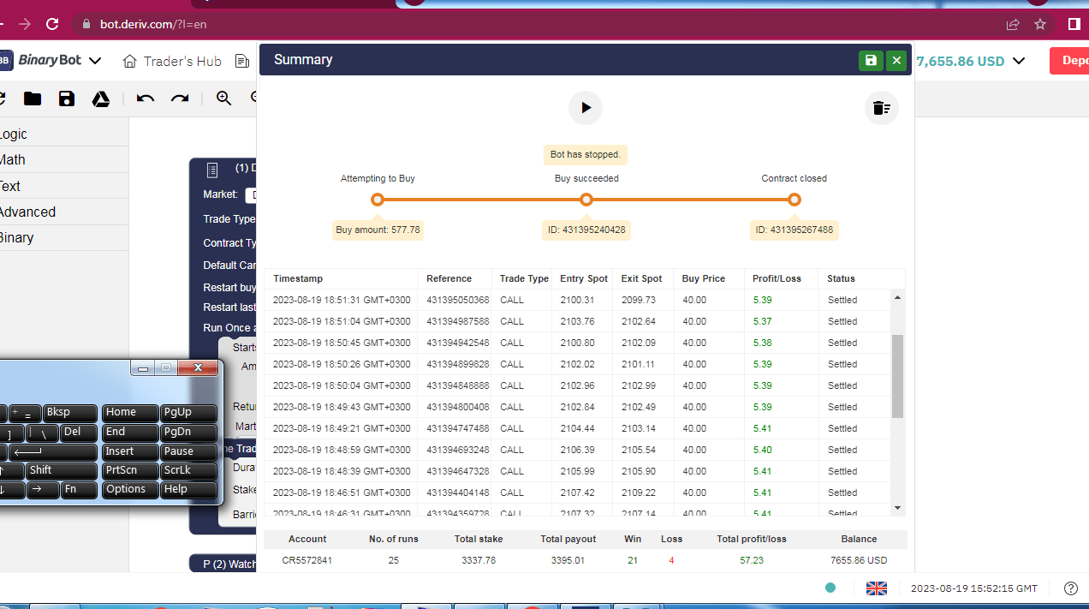Image resolution: width=1089 pixels, height=609 pixels.
Task: Close the Summary panel
Action: (896, 60)
